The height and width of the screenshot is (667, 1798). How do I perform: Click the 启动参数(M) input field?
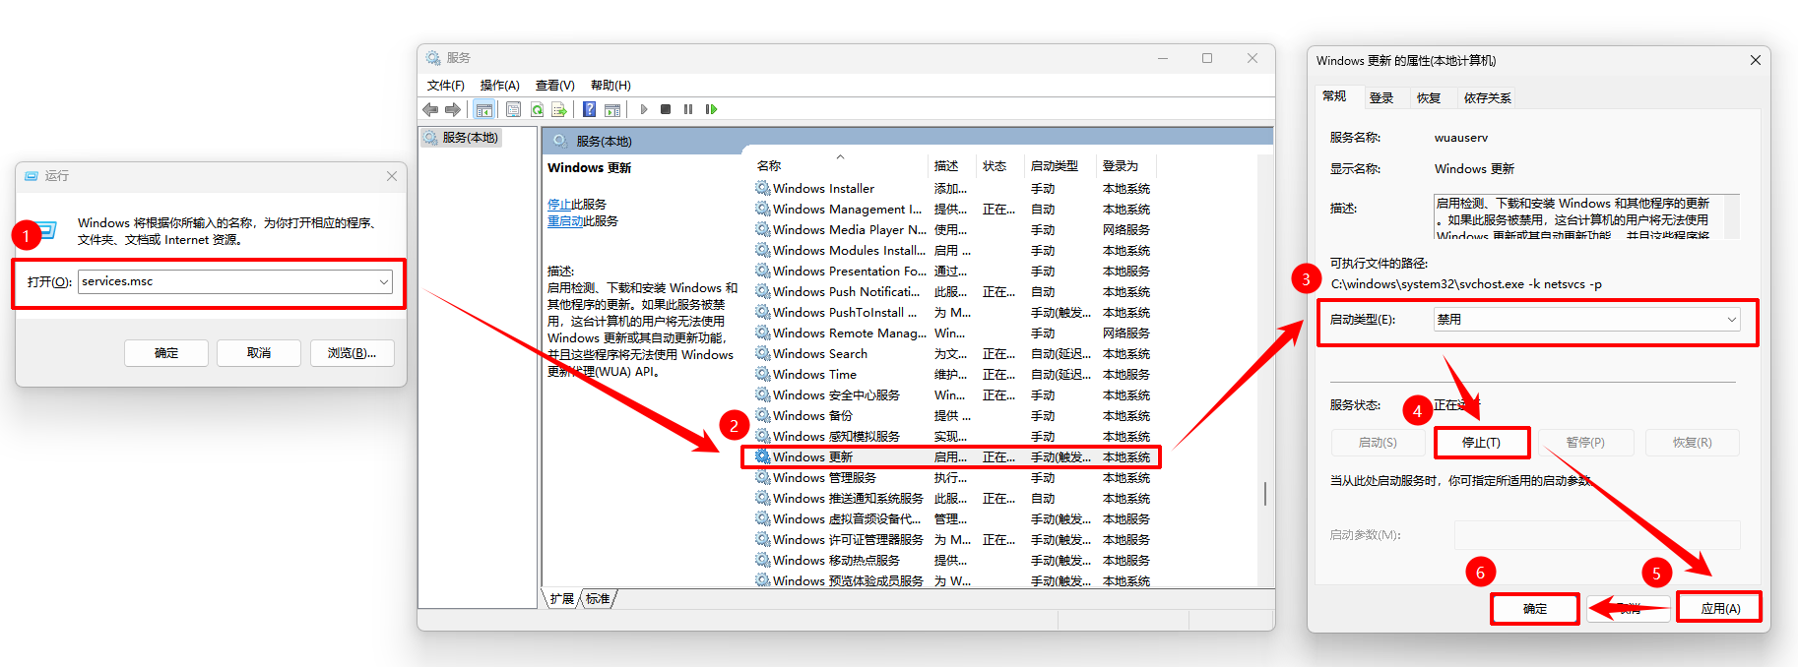coord(1597,535)
